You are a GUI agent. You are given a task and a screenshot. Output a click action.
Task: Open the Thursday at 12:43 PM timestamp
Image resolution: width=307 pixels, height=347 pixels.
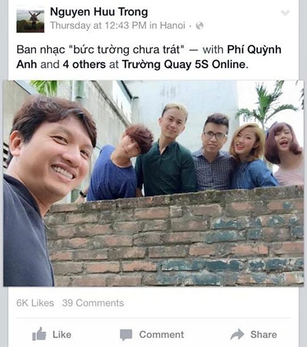pyautogui.click(x=98, y=25)
